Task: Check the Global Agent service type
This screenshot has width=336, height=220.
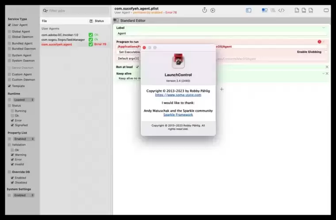Action: [9, 31]
